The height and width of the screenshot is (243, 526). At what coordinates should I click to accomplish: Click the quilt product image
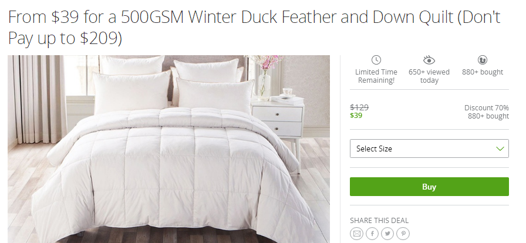click(x=168, y=149)
